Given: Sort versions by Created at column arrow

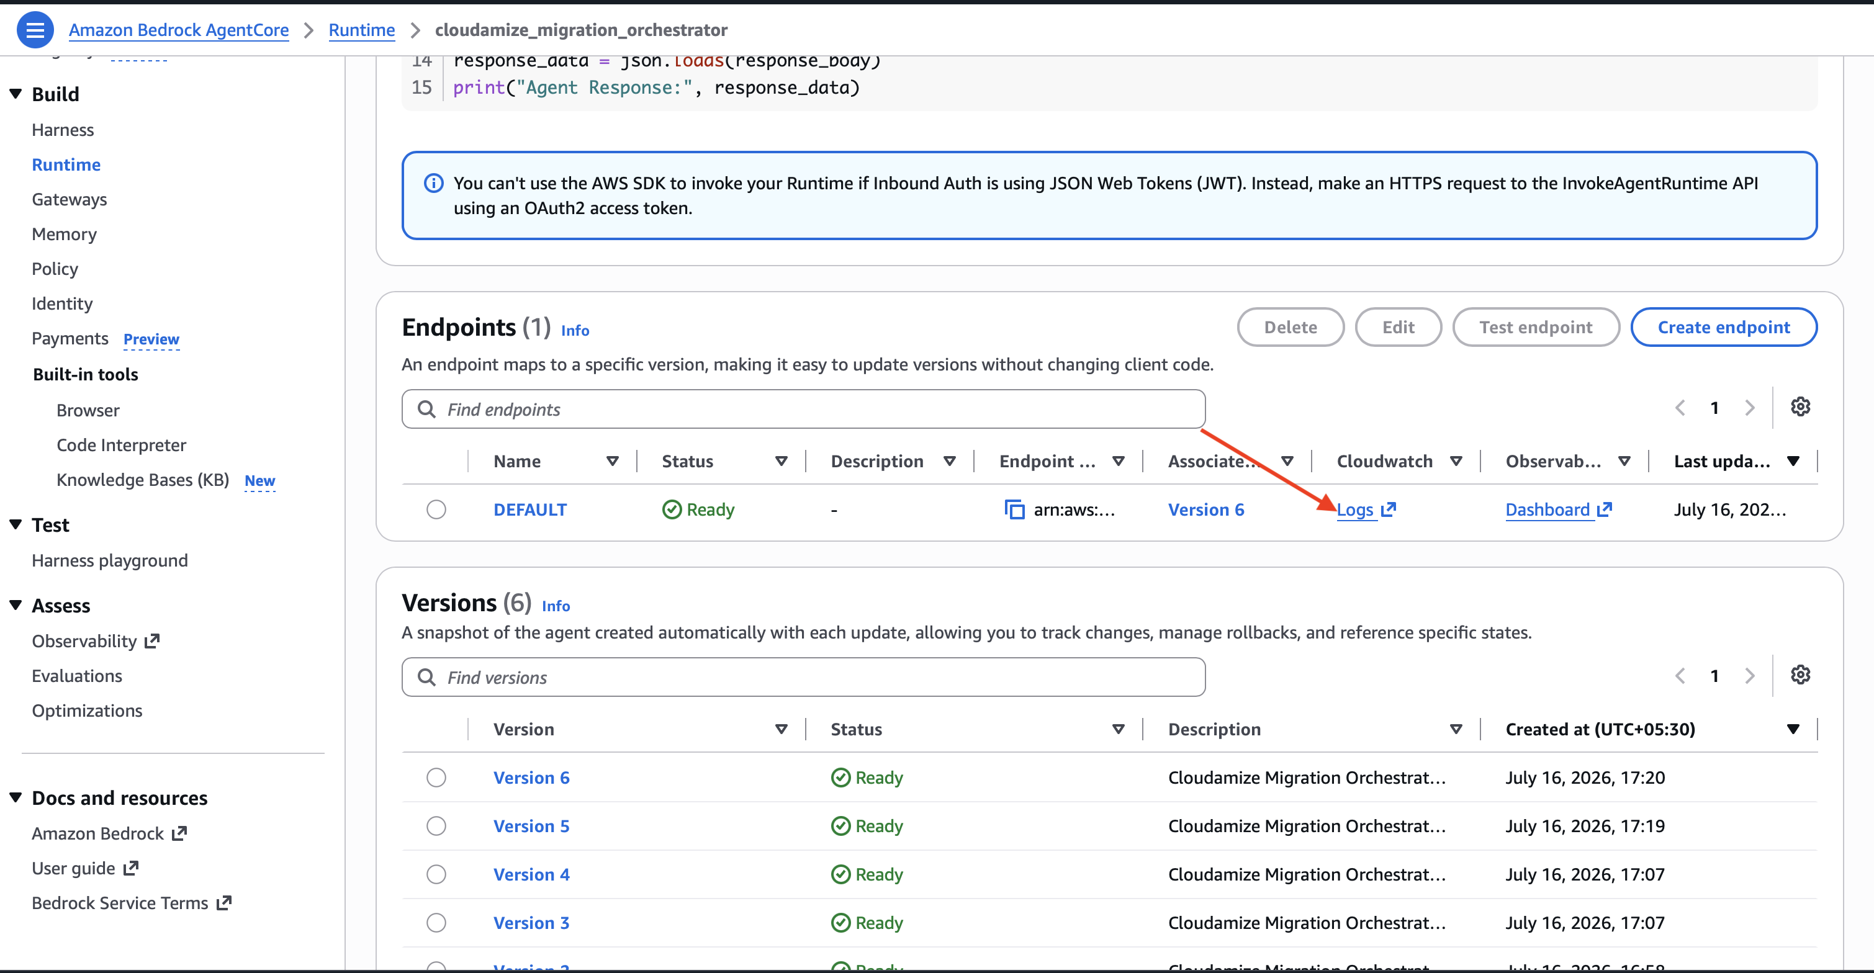Looking at the screenshot, I should [1793, 730].
